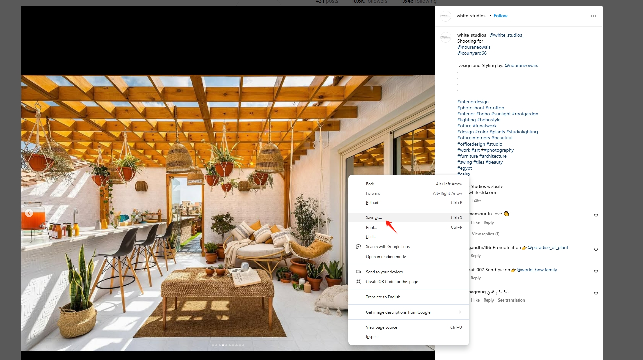Expand Get image descriptions from Google submenu

[460, 312]
